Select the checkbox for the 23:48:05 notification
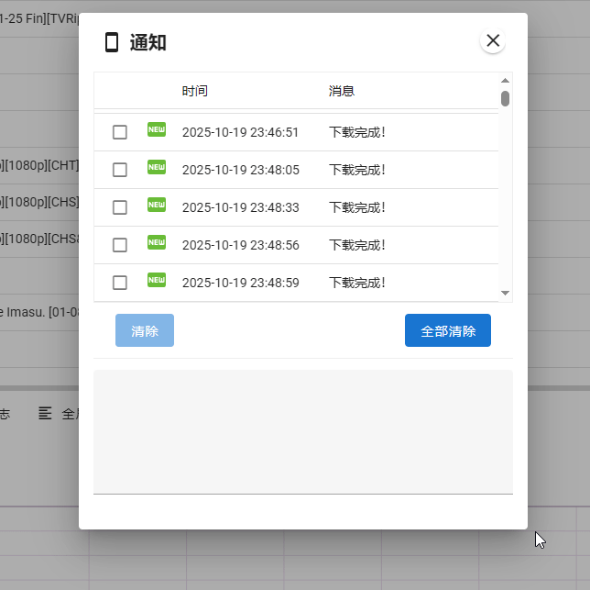This screenshot has height=590, width=590. pos(120,170)
